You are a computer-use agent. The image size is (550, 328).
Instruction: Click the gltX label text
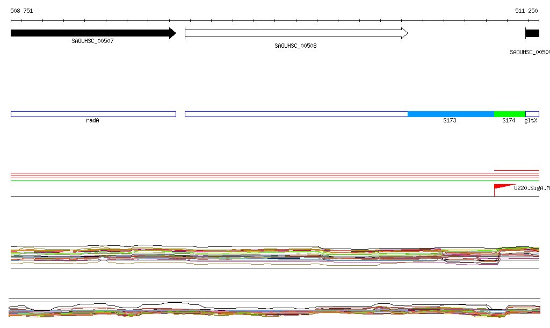click(x=531, y=121)
